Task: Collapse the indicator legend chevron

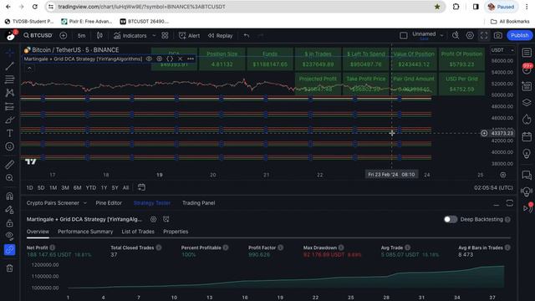Action: (29, 69)
